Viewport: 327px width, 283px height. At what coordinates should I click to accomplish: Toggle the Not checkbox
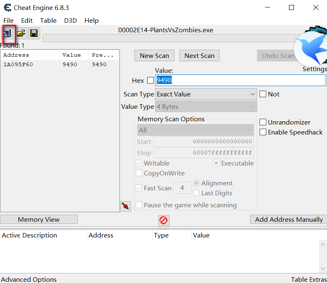click(x=263, y=94)
